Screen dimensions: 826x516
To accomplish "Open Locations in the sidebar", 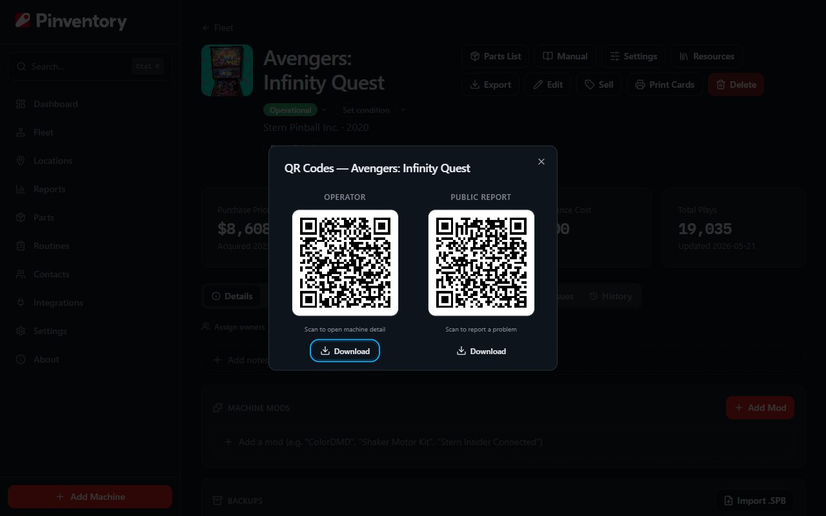I will click(x=90, y=161).
